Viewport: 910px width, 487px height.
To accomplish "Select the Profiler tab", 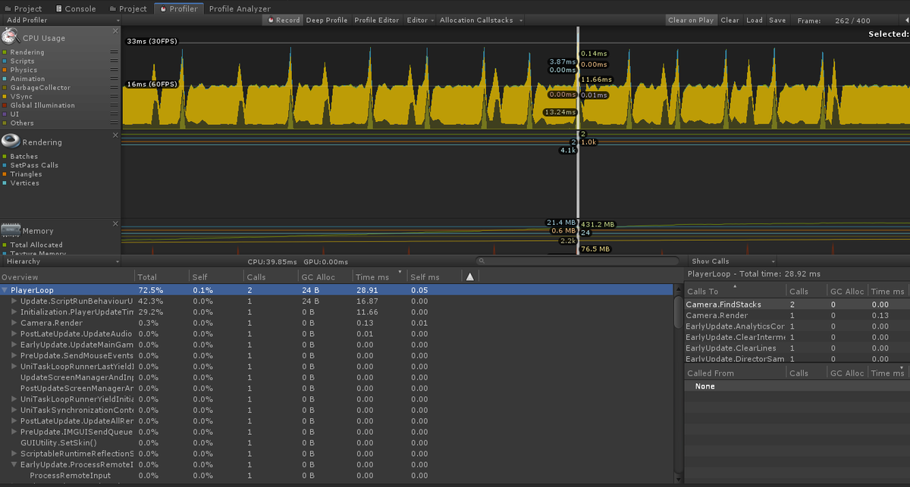I will coord(178,8).
